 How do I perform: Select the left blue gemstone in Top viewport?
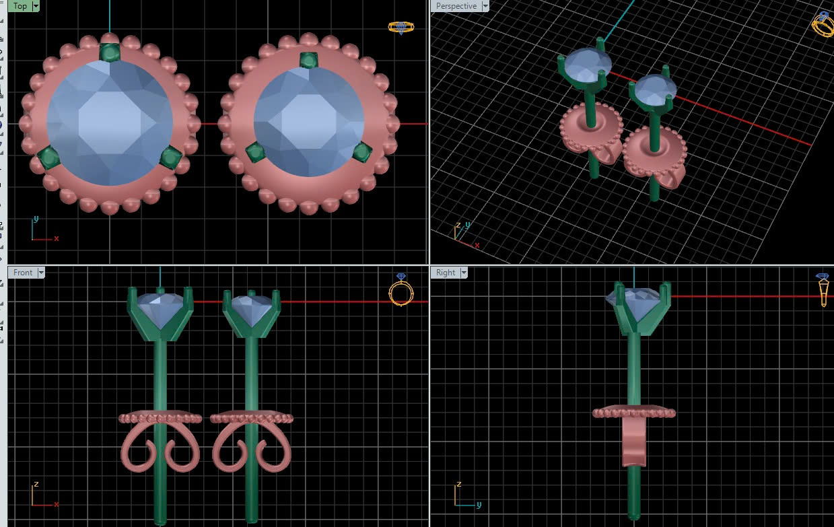(x=110, y=123)
